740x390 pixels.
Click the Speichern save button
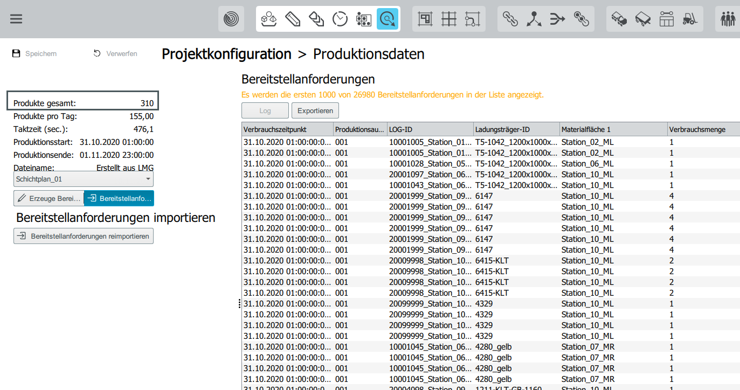pos(34,53)
